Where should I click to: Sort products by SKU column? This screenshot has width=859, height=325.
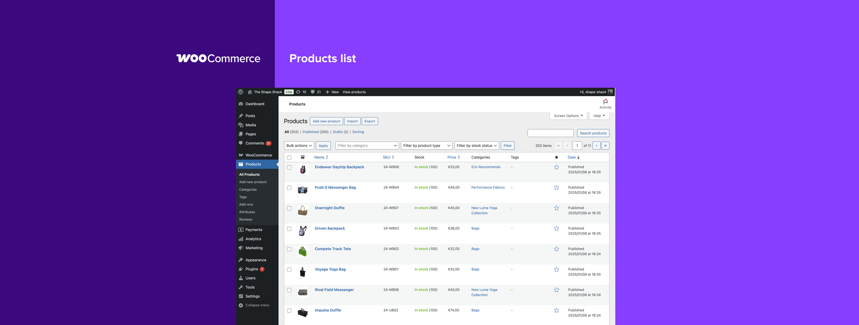click(x=389, y=157)
